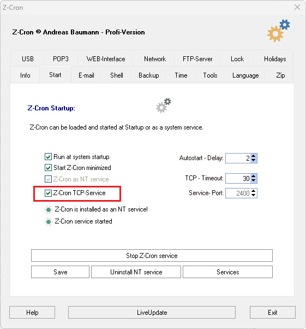Uncheck Start Z-Cron minimized

pos(48,168)
